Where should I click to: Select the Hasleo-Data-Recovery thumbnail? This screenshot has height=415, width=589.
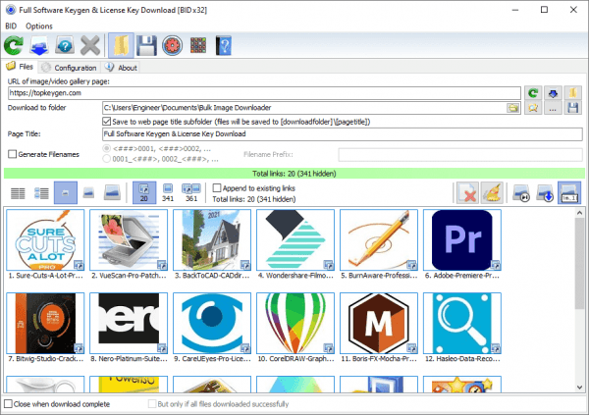(462, 324)
